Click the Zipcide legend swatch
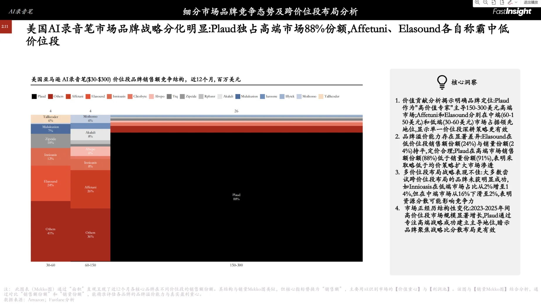 [182, 97]
